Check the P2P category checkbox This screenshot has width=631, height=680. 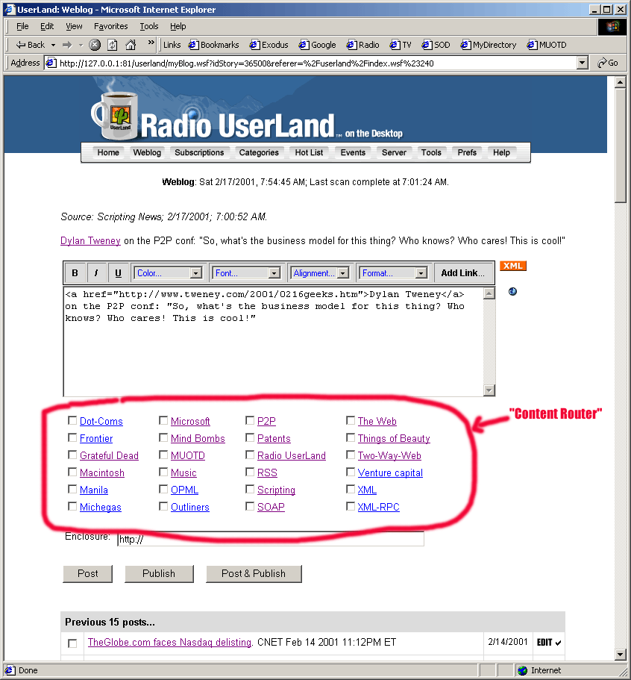(251, 421)
